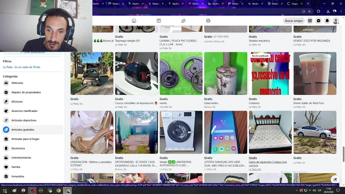345x194 pixels.
Task: Click 'LAMINA / PLACA PVC FLEXIBLE' title
Action: [x=178, y=43]
